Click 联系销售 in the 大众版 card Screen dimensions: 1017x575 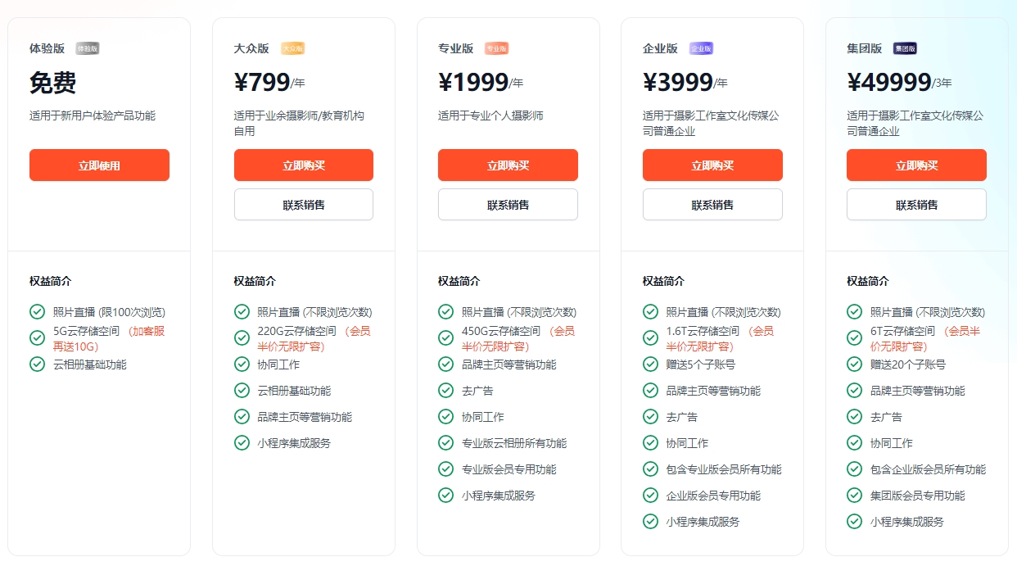pyautogui.click(x=303, y=204)
